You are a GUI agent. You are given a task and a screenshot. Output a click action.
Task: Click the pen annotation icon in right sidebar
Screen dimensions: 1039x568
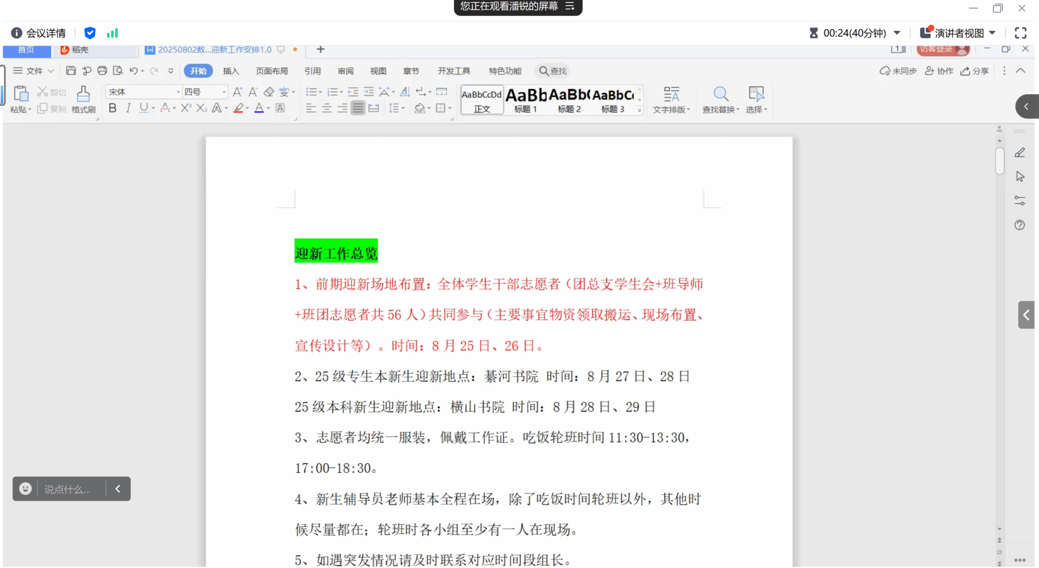click(1020, 153)
